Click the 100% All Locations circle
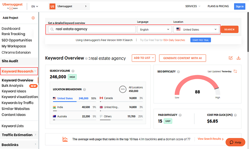 123,89
